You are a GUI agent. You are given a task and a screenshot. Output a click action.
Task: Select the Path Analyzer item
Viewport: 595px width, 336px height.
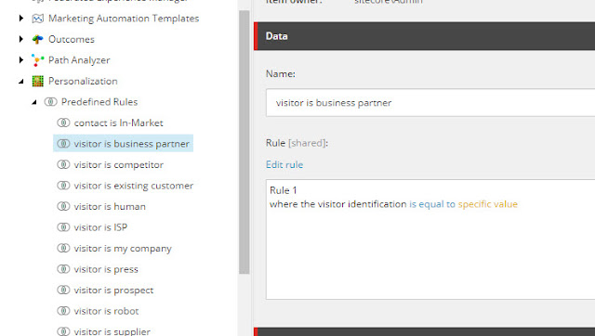79,60
